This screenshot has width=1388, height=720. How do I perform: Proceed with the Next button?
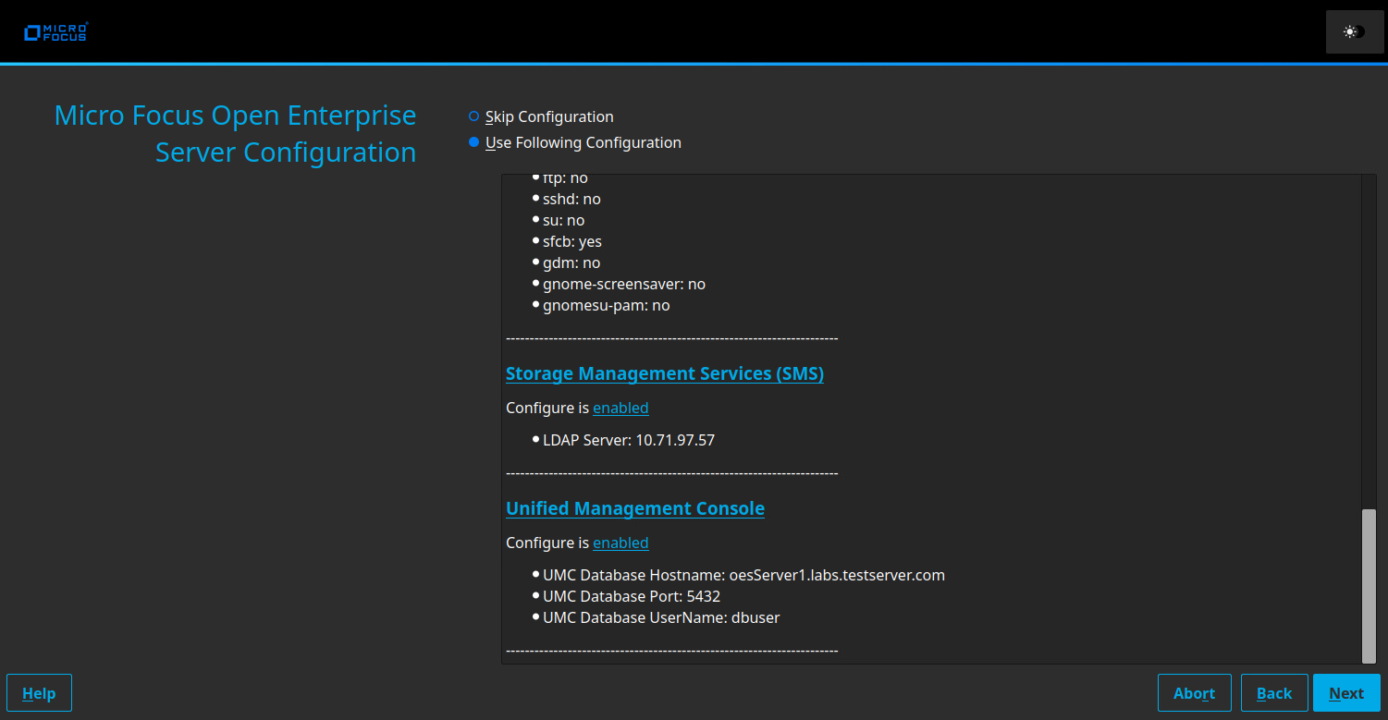point(1345,693)
